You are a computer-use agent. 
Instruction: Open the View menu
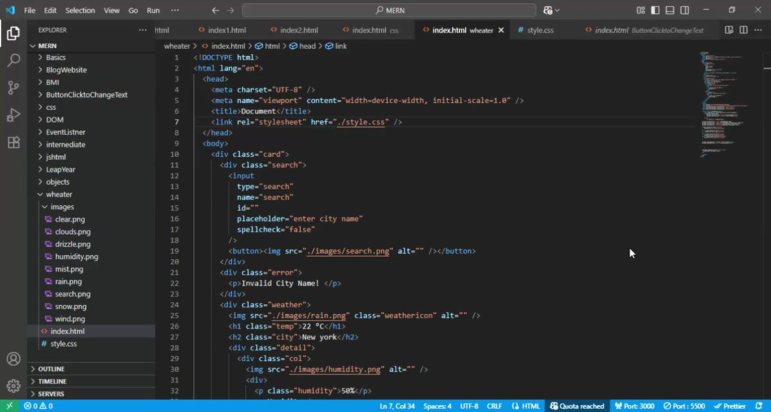[x=112, y=10]
